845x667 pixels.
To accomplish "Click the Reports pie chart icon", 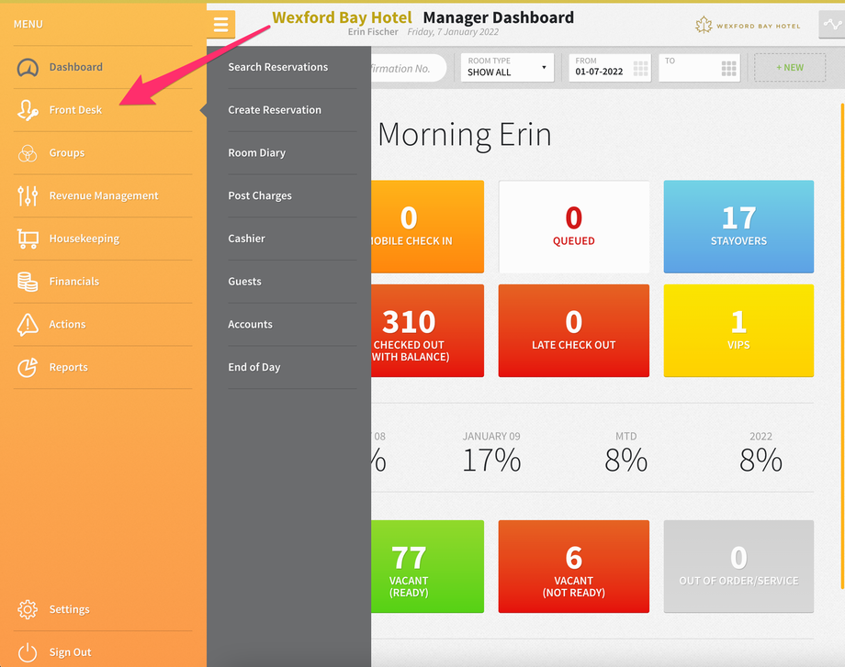I will click(x=28, y=367).
